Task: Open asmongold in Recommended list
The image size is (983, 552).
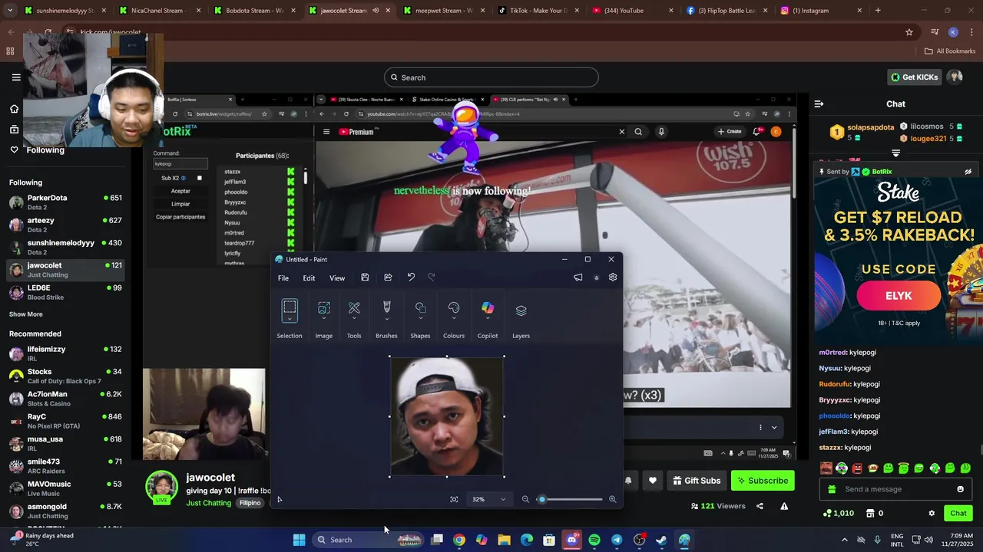Action: [65, 511]
